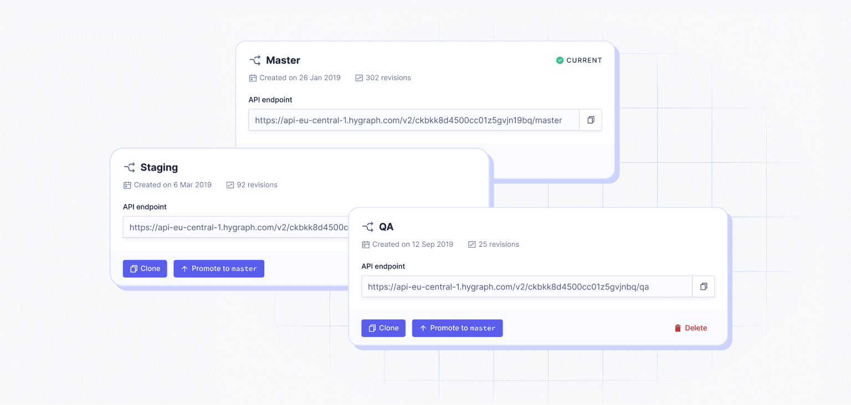
Task: Clone the QA environment
Action: click(383, 328)
